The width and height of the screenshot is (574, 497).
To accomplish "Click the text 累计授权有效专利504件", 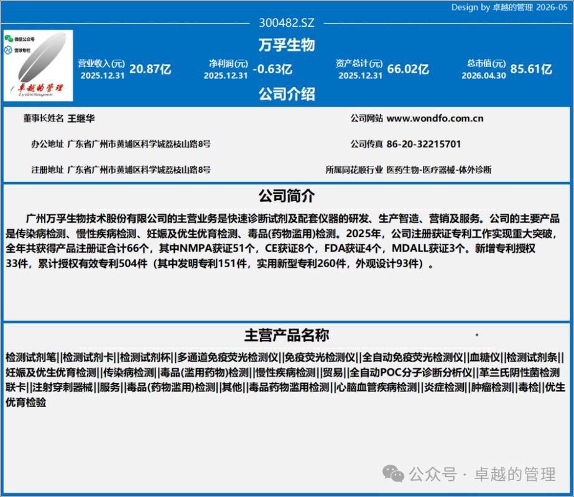I will click(93, 263).
